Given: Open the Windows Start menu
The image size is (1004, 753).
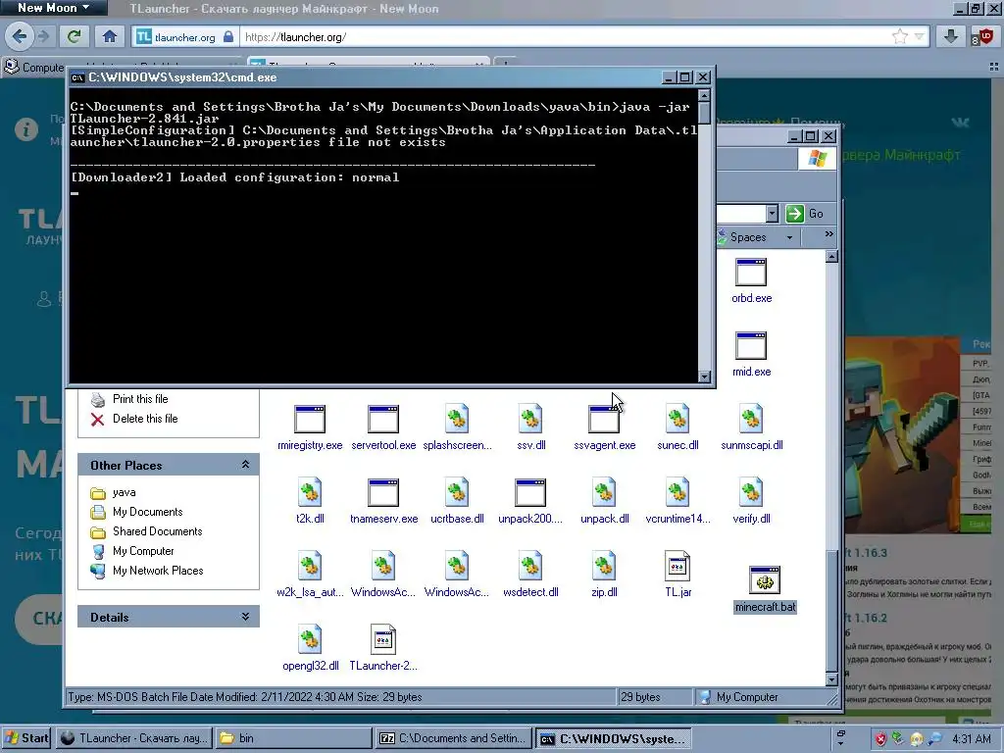Looking at the screenshot, I should tap(26, 738).
